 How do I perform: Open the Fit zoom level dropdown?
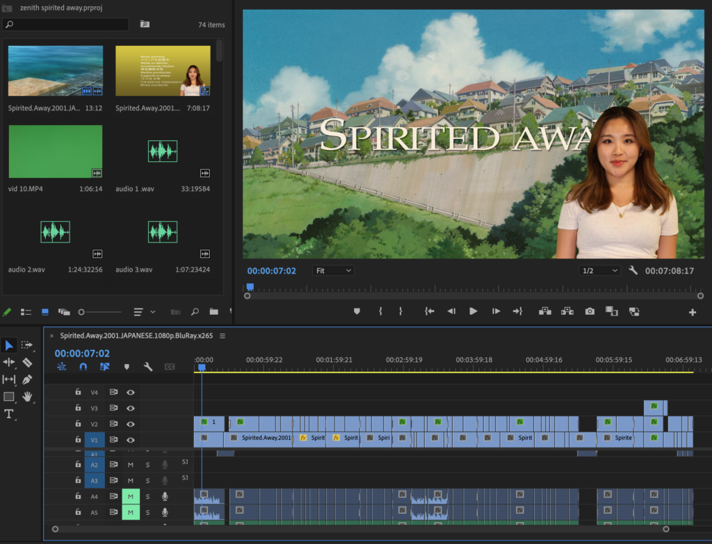click(333, 270)
